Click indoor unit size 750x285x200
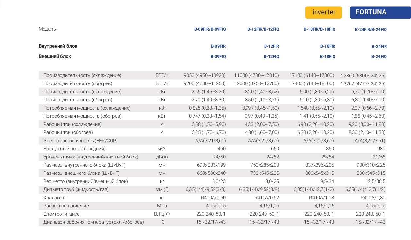411x240 pixels. (265, 165)
